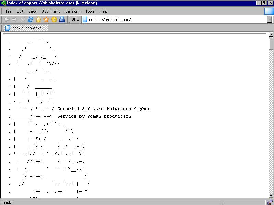Open the View menu
The image size is (274, 205).
pyautogui.click(x=32, y=11)
